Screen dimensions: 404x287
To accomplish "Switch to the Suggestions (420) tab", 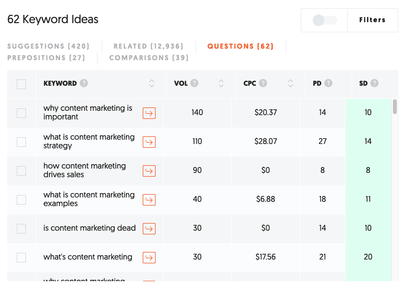I will tap(49, 46).
